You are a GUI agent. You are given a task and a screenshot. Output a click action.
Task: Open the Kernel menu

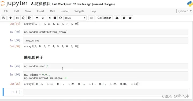click(x=65, y=11)
